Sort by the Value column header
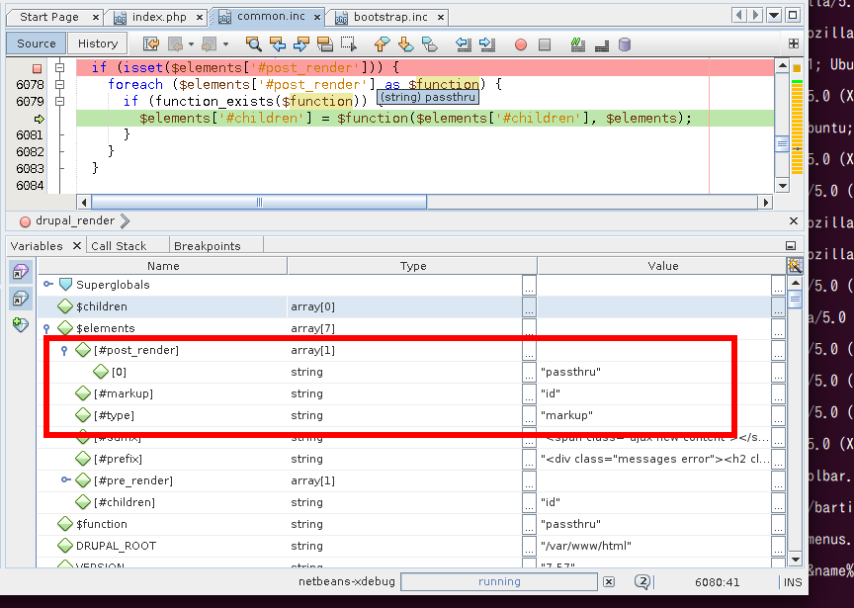The image size is (854, 608). (x=662, y=266)
